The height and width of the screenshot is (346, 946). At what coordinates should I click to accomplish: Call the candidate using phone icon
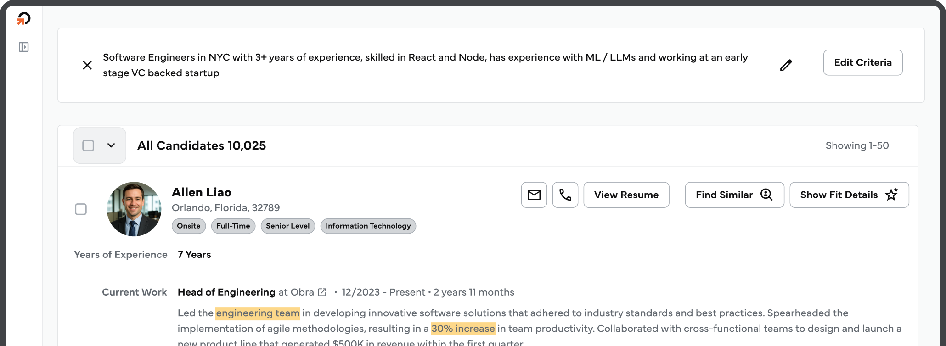tap(565, 195)
